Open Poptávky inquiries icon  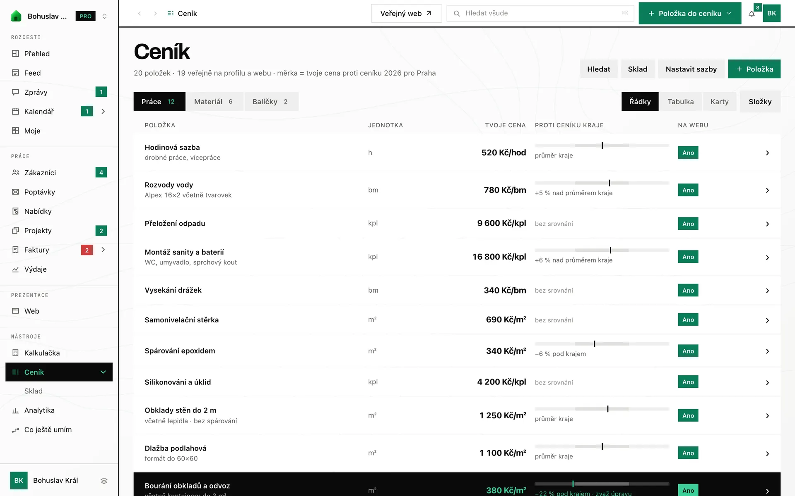point(15,192)
